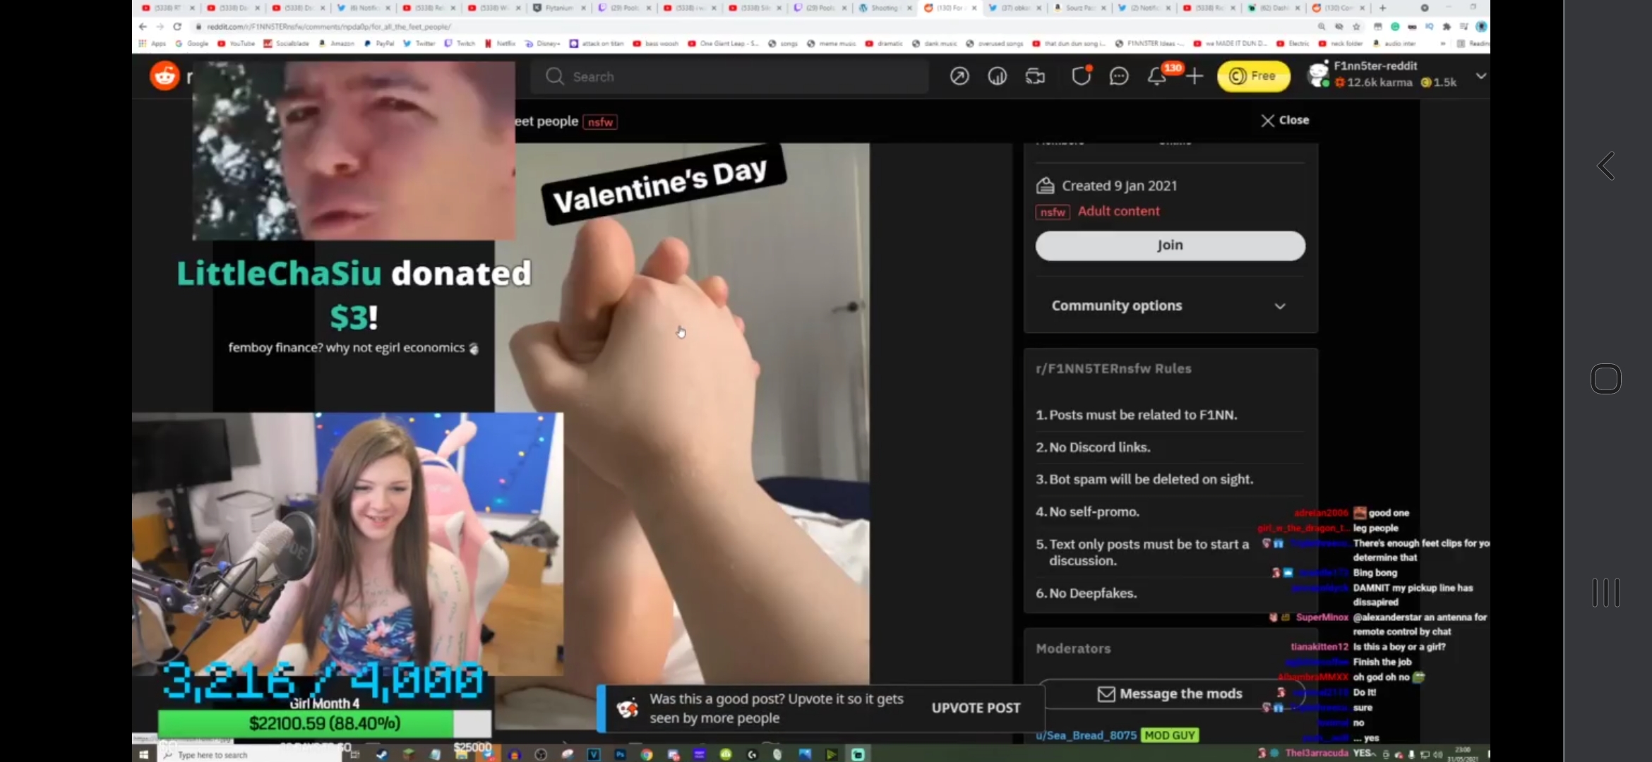Open Photoshop from the taskbar

[x=620, y=754]
